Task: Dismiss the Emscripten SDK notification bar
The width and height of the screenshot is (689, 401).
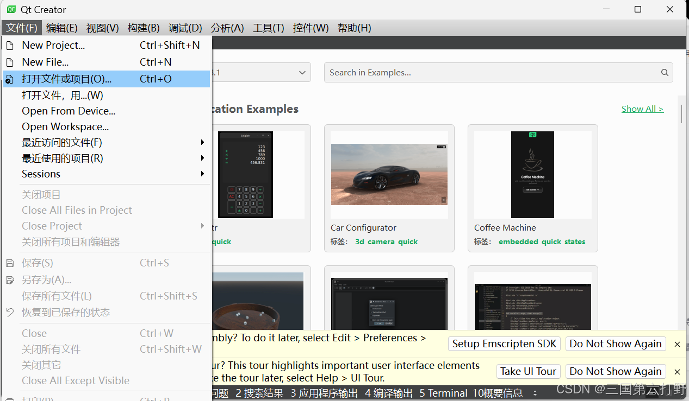Action: click(x=677, y=344)
